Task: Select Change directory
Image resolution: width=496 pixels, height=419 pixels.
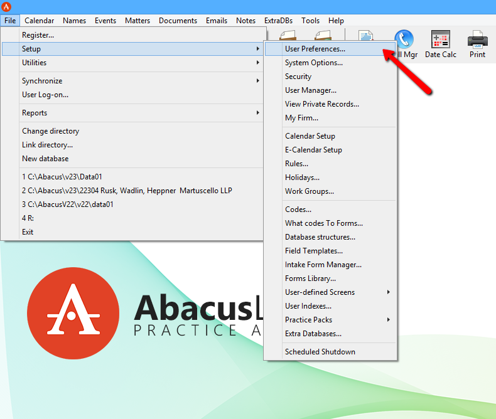Action: (133, 131)
